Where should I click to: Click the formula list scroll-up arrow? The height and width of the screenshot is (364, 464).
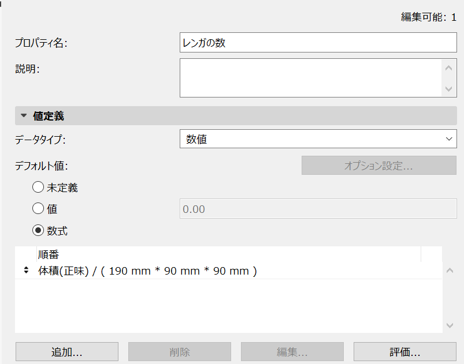click(450, 269)
